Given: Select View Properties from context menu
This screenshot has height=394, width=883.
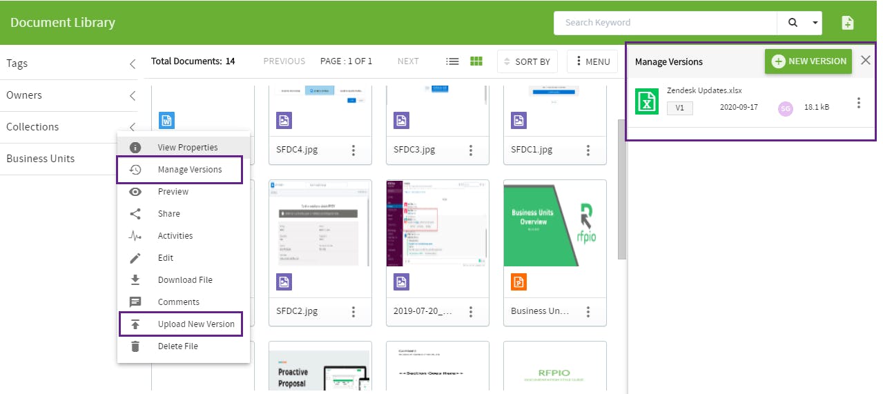Looking at the screenshot, I should click(x=184, y=148).
